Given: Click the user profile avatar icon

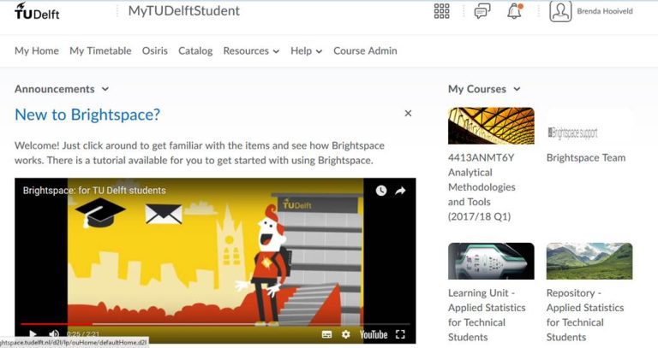Looking at the screenshot, I should (560, 11).
